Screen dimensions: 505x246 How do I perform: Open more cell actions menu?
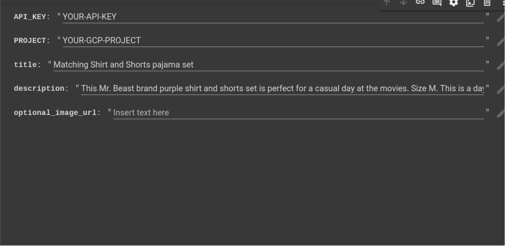tap(503, 3)
